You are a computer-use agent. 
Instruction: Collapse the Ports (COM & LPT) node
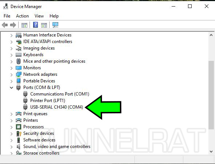(x=12, y=87)
